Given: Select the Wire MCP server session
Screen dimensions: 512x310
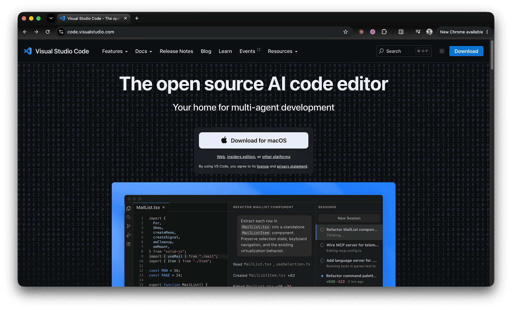Looking at the screenshot, I should coord(349,248).
